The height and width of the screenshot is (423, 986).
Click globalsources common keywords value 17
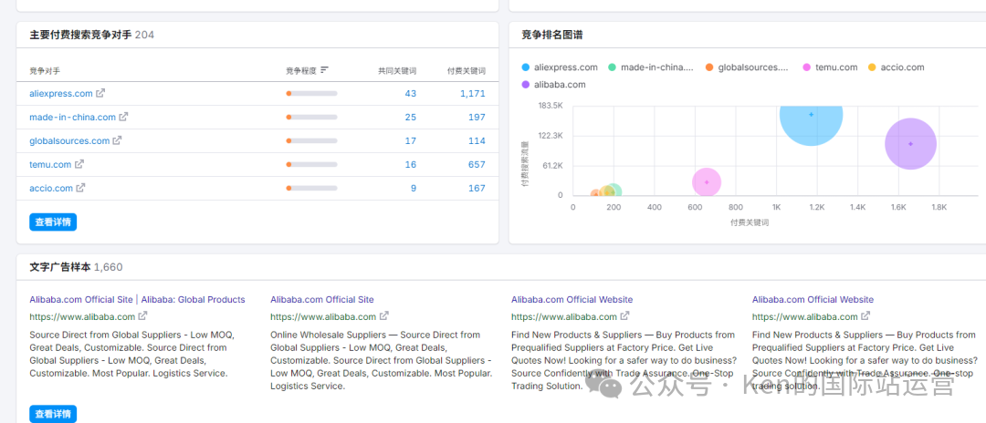[x=411, y=140]
